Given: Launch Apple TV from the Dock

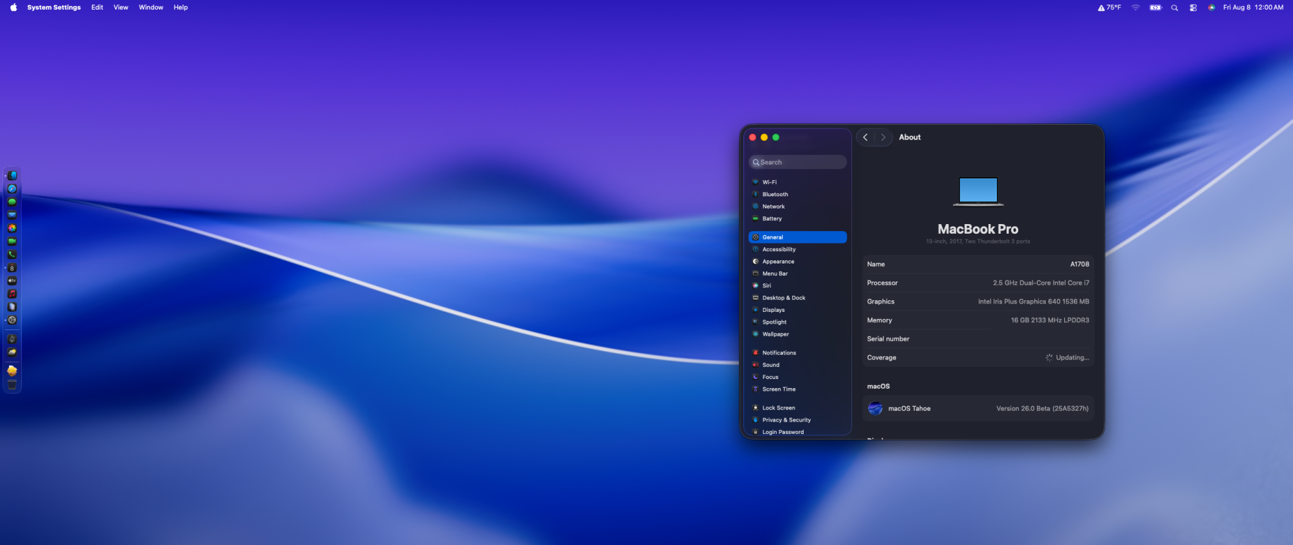Looking at the screenshot, I should [12, 281].
